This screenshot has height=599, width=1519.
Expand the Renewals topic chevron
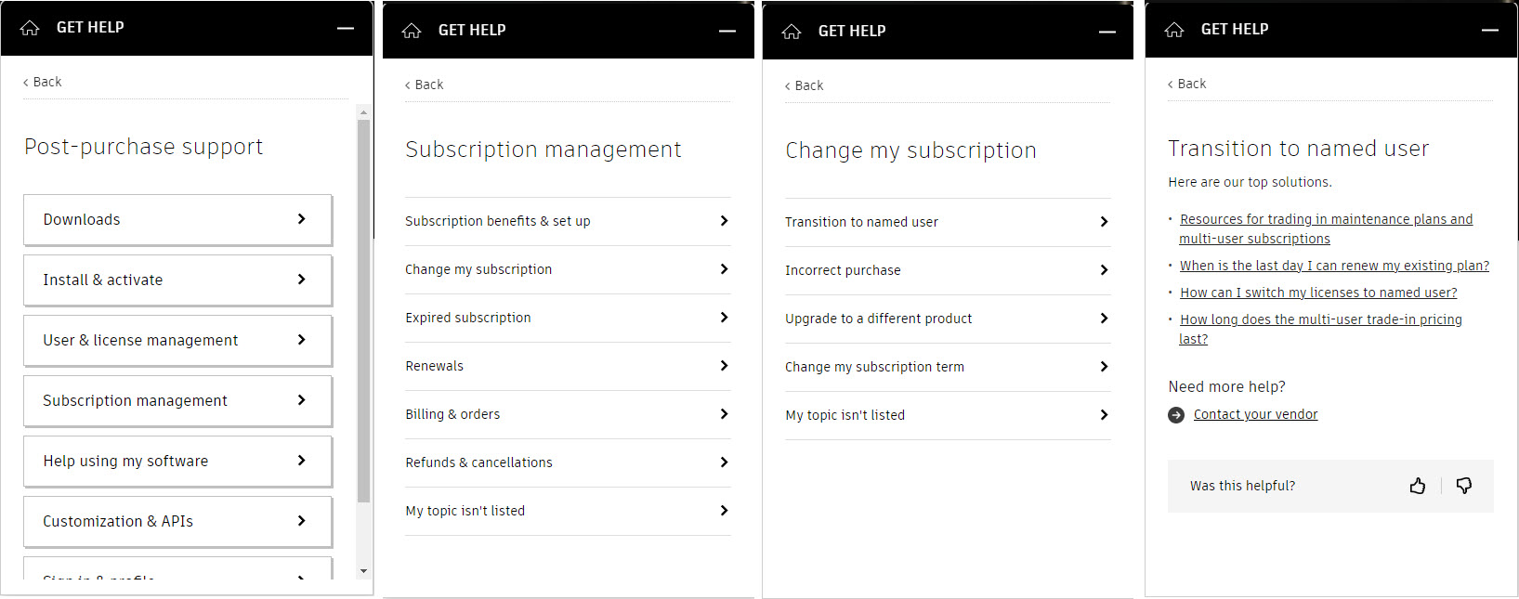point(724,366)
